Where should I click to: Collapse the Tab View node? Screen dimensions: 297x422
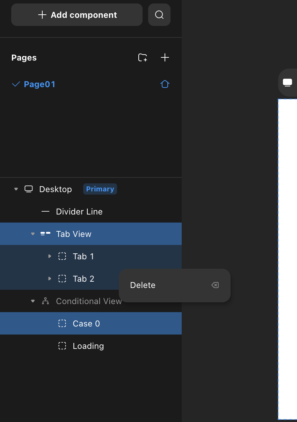33,234
